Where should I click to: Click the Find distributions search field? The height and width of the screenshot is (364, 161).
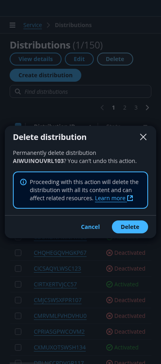80,91
